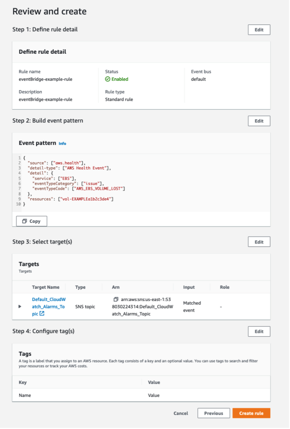290x429 pixels.
Task: Edit Step 2 Build event pattern
Action: coord(259,121)
